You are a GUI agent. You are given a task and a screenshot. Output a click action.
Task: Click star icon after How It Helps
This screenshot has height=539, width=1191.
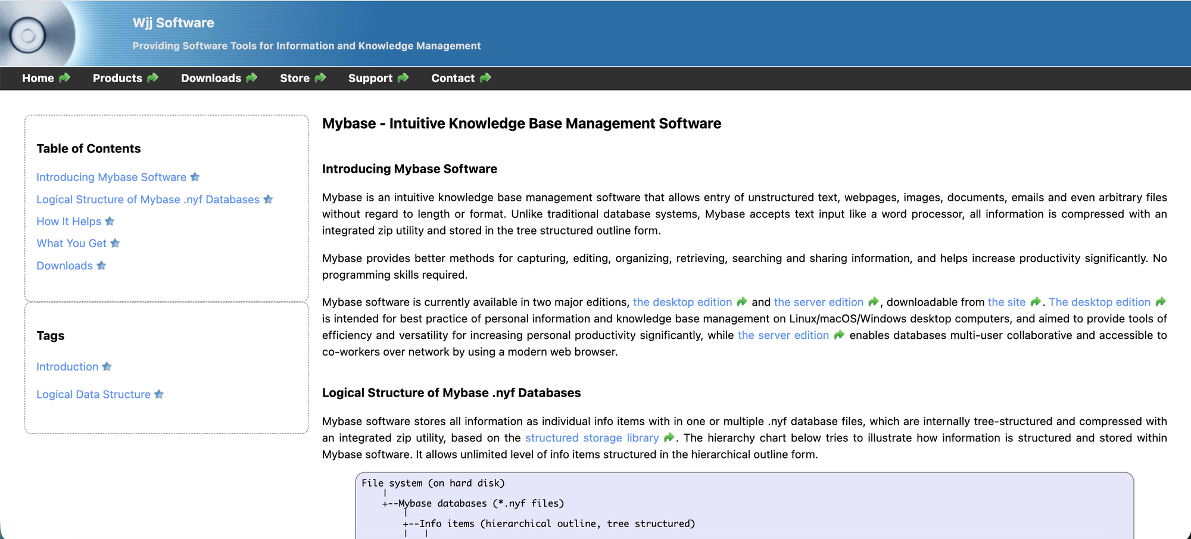click(x=110, y=222)
